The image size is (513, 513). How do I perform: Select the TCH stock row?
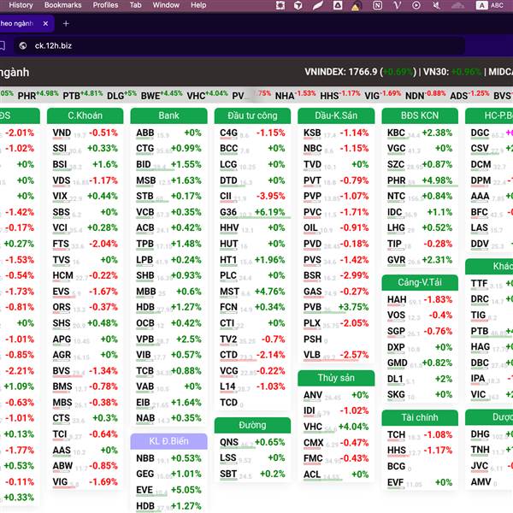(x=420, y=435)
